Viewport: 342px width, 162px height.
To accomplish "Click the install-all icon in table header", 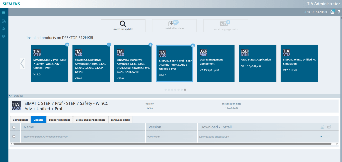I will pos(329,127).
